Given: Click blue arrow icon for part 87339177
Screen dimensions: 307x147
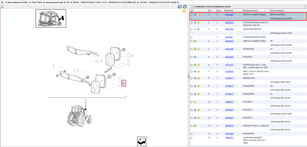Looking at the screenshot, I should (x=195, y=78).
